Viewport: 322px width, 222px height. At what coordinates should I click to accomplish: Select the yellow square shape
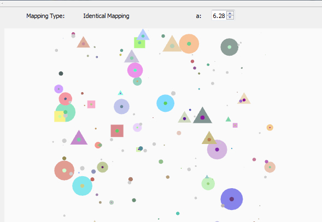pos(60,116)
